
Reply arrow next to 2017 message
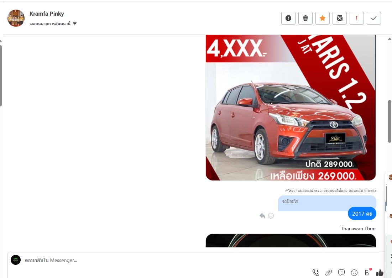[262, 216]
